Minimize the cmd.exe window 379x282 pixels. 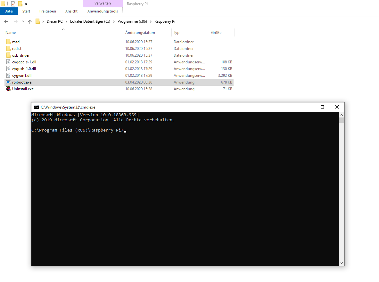[308, 107]
